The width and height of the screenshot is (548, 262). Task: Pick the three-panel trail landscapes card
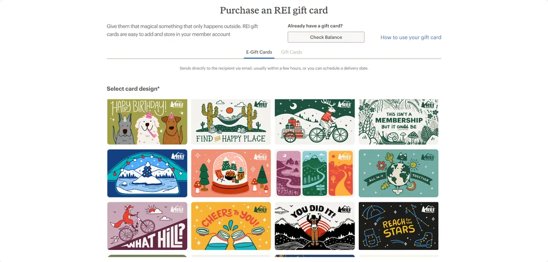315,173
